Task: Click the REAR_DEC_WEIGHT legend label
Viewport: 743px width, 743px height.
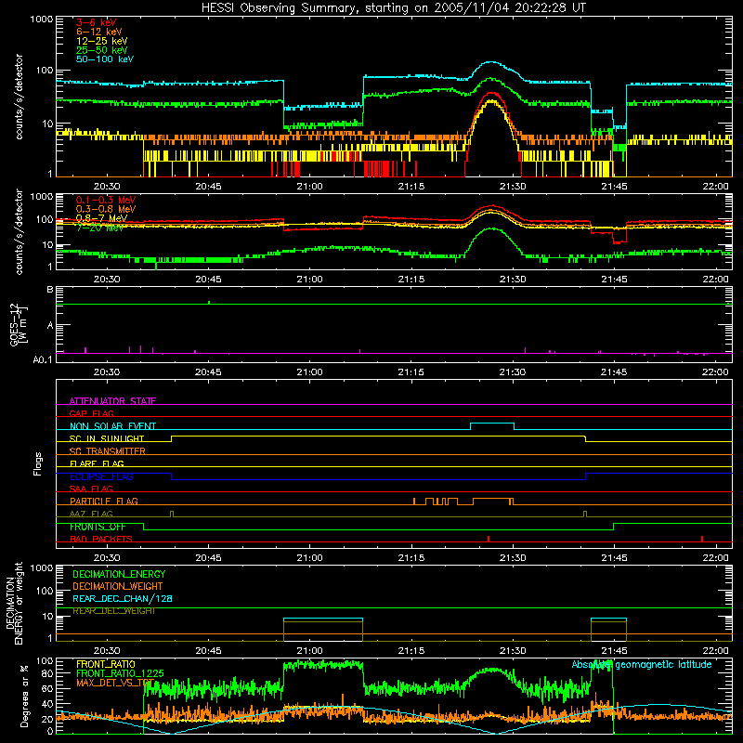Action: pyautogui.click(x=113, y=611)
